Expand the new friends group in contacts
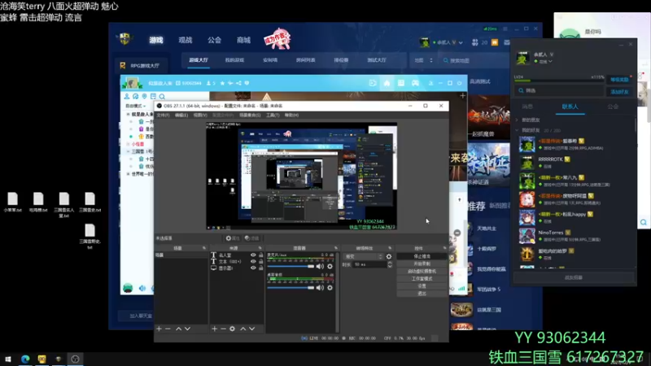Image resolution: width=651 pixels, height=366 pixels. coord(517,120)
